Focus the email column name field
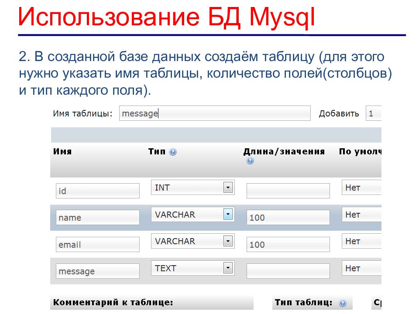Screen dimensions: 419x314 tap(98, 245)
